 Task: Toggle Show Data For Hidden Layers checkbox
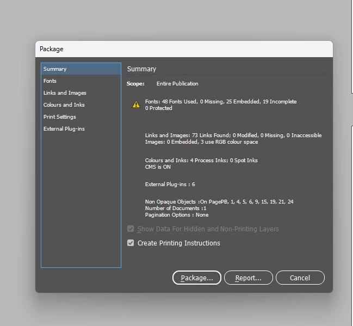pos(131,229)
